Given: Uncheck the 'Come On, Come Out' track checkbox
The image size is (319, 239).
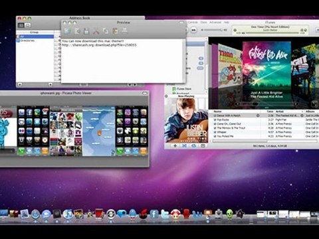Looking at the screenshot, I should click(215, 124).
